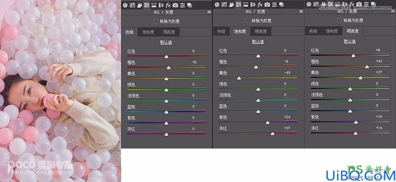Screen dimensions: 396x182
Task: Open panel menu of the Hue panel
Action: point(209,12)
